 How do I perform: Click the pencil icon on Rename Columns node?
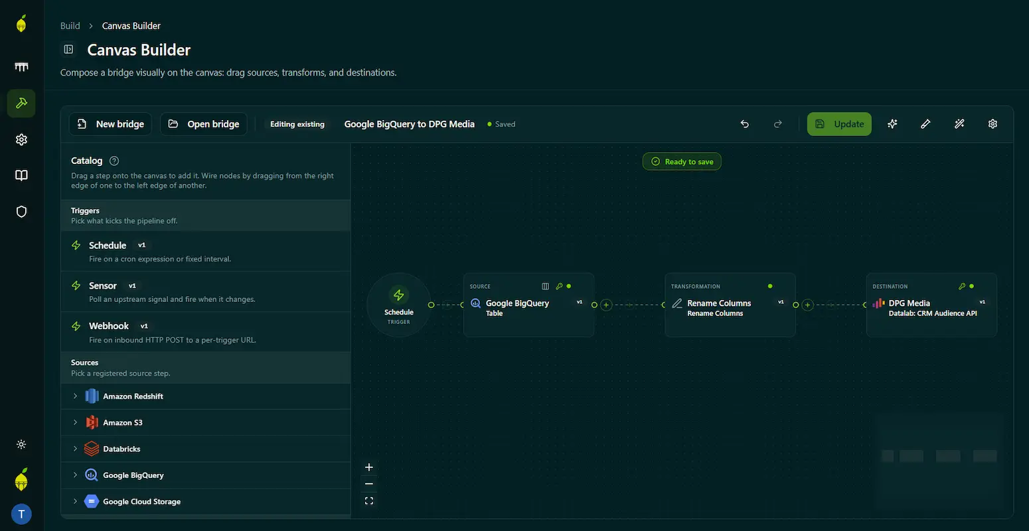(x=676, y=303)
